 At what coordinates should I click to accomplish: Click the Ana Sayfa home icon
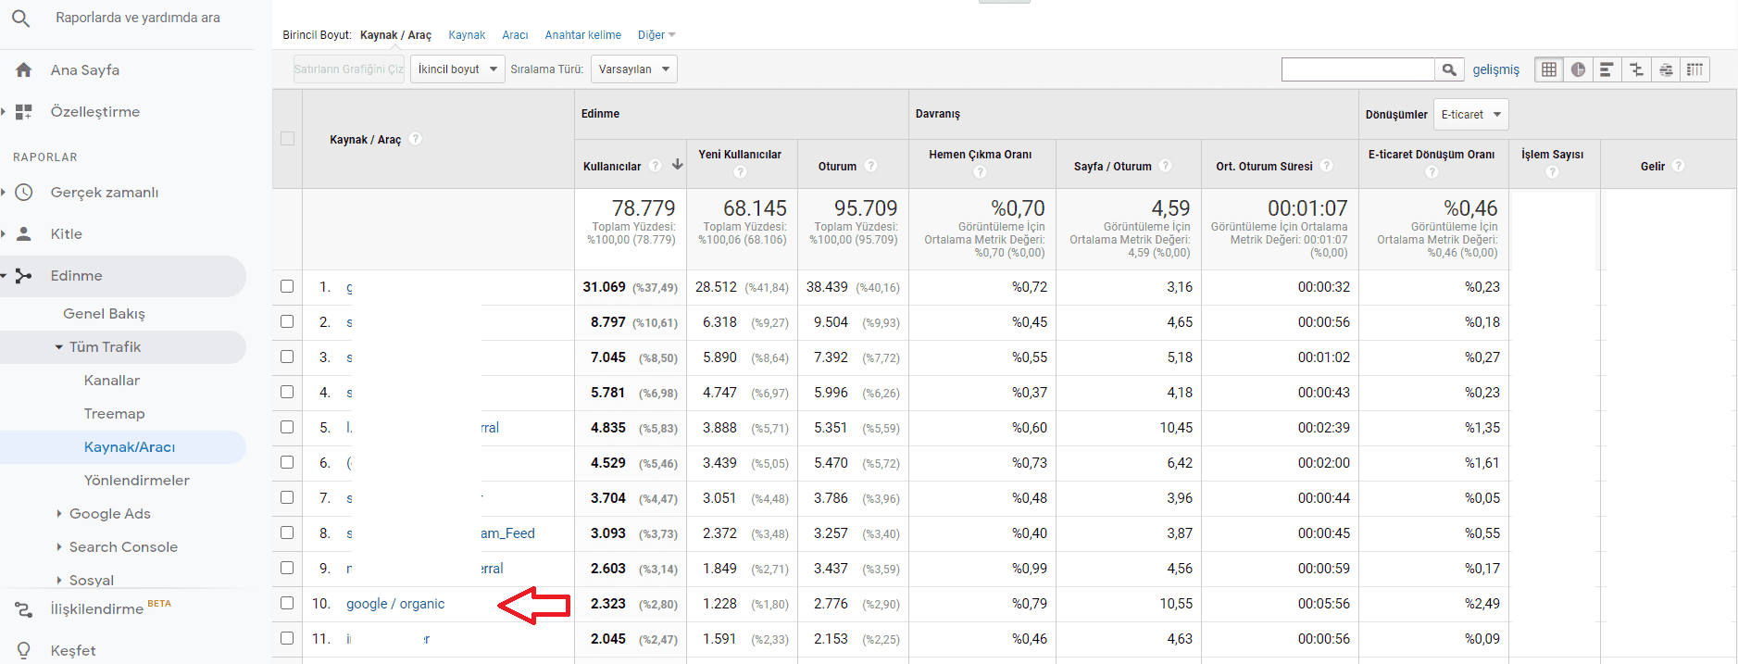[24, 70]
